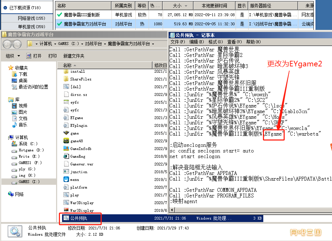Sort files by 修改日期 column header
This screenshot has width=332, height=241.
click(x=160, y=65)
